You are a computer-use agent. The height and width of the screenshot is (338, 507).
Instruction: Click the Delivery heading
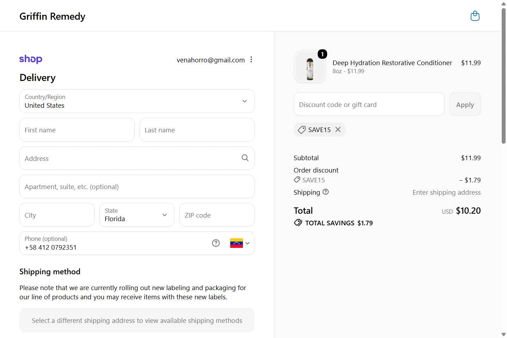pyautogui.click(x=37, y=77)
